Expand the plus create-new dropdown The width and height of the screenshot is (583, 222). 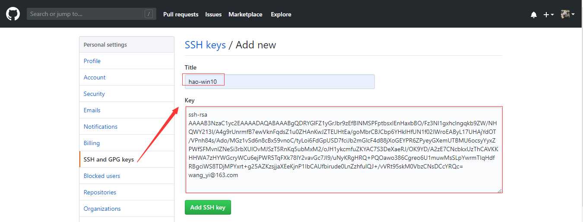pyautogui.click(x=548, y=15)
